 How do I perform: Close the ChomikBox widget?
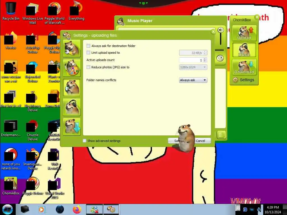click(257, 17)
